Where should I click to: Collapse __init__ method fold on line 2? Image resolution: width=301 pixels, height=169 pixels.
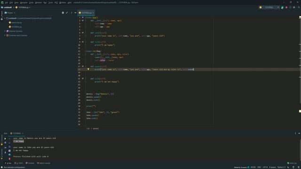point(86,21)
